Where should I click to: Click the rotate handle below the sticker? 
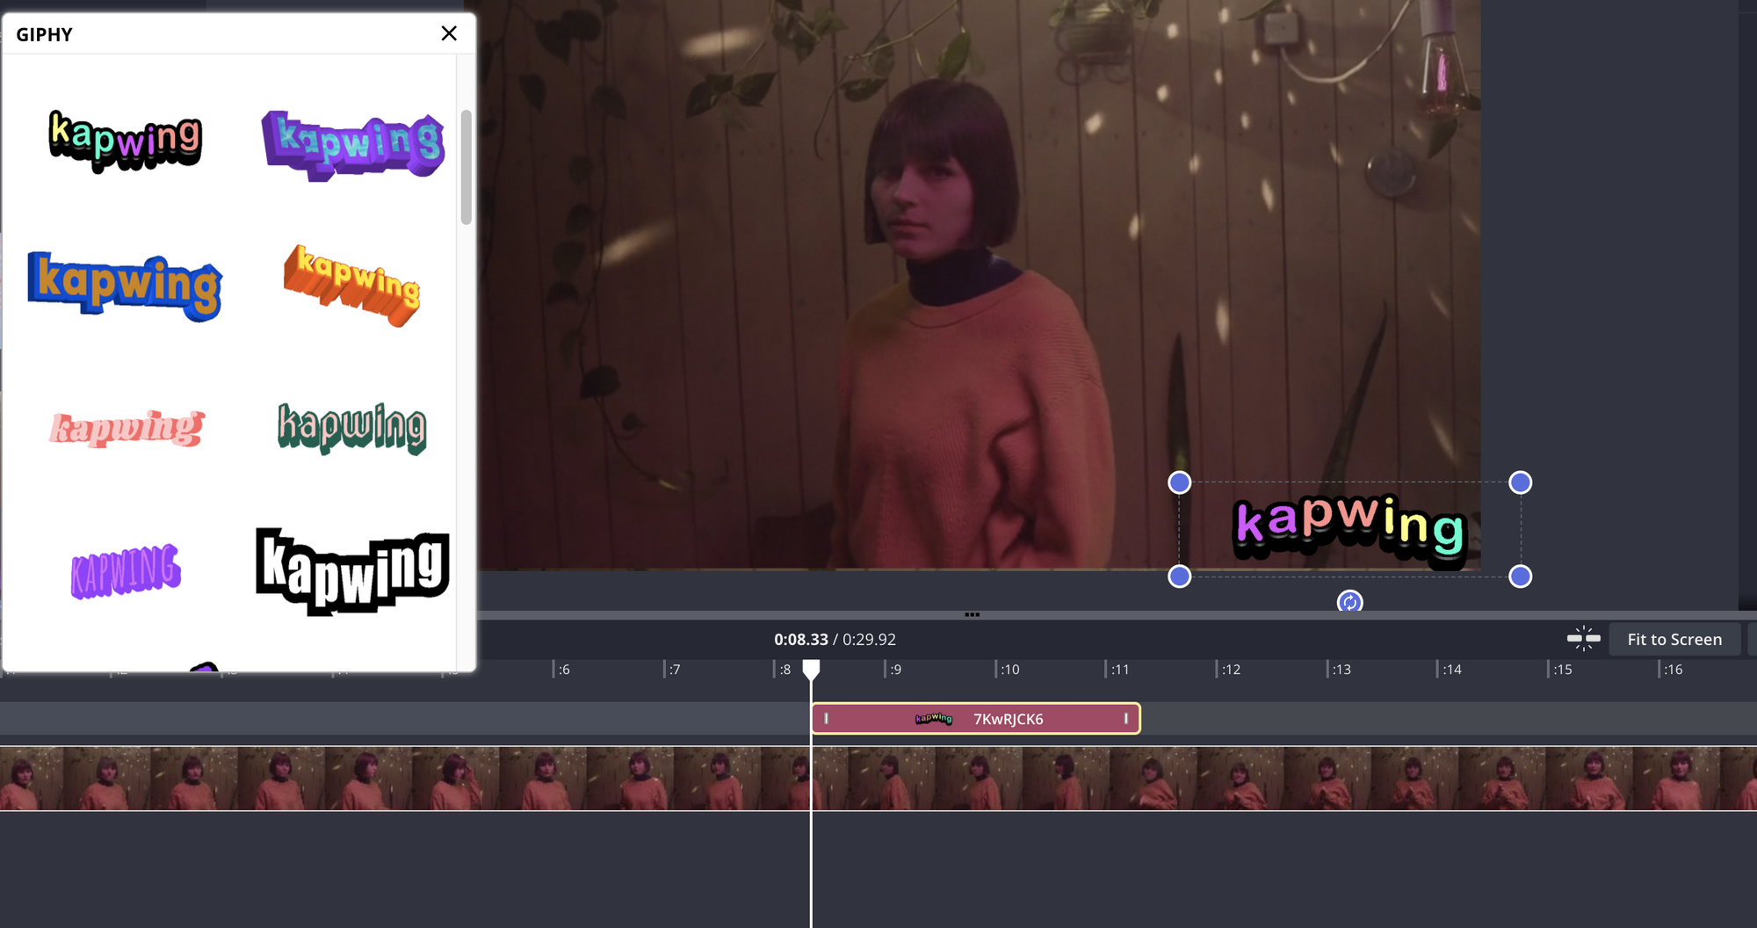click(x=1349, y=602)
